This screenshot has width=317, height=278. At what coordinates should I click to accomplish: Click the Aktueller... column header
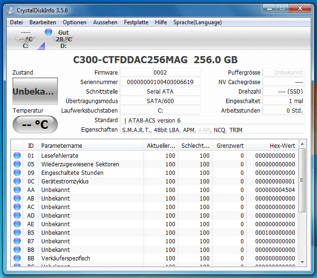161,145
